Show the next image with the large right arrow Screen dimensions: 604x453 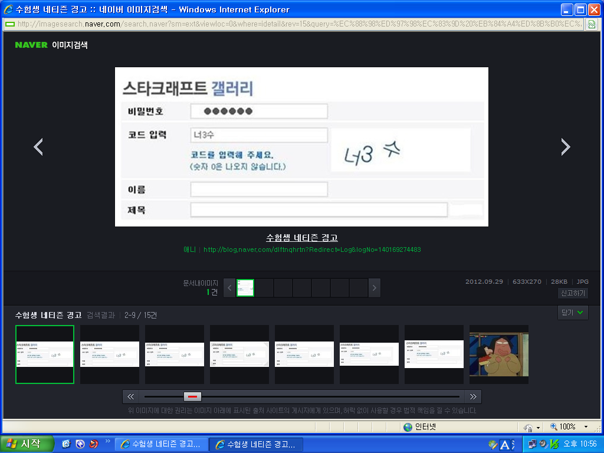pos(566,147)
